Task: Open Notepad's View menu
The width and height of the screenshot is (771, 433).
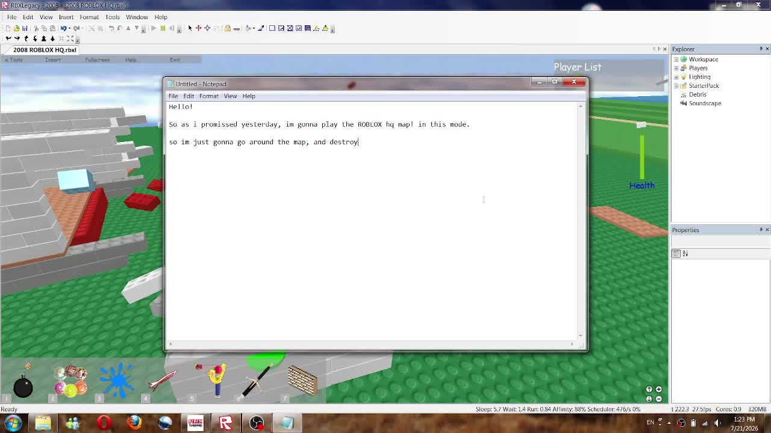Action: [230, 96]
